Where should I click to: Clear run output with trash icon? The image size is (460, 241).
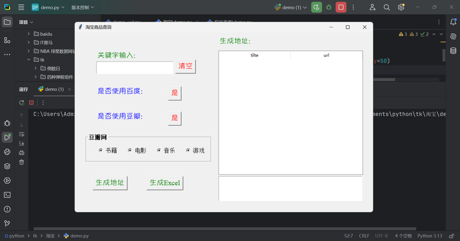(x=21, y=162)
